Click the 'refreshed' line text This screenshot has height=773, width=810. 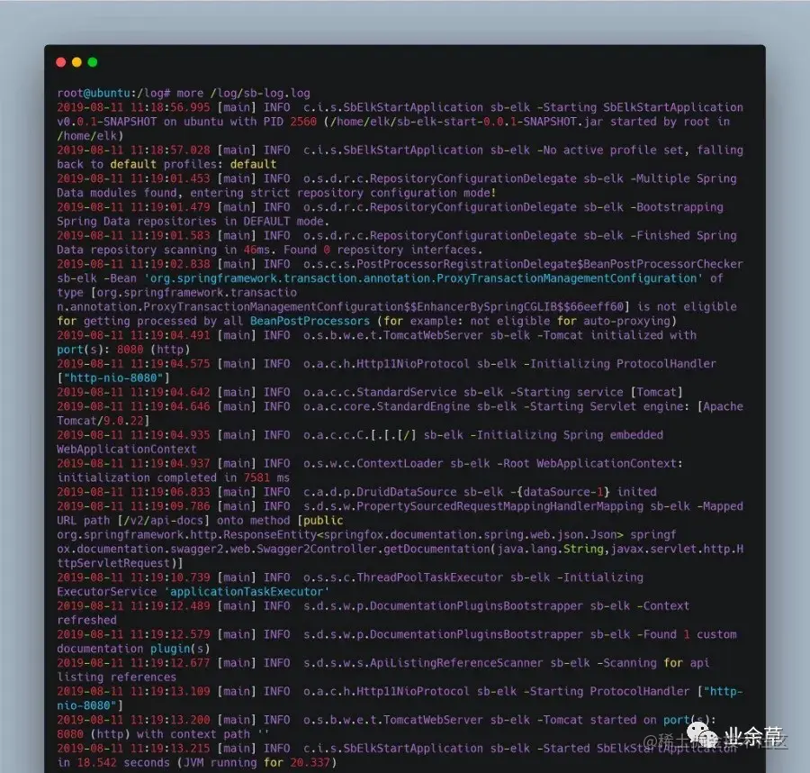point(86,620)
